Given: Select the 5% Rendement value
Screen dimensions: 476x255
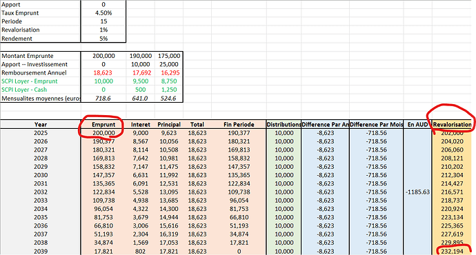Looking at the screenshot, I should pos(103,39).
